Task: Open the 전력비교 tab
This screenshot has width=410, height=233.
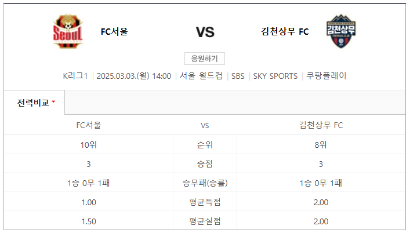Action: (34, 103)
